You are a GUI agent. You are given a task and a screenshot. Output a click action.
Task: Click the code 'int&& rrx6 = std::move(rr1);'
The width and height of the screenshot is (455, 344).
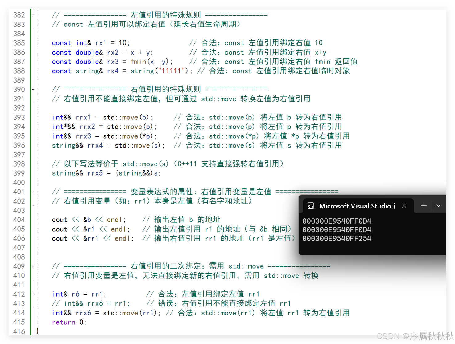click(x=107, y=313)
